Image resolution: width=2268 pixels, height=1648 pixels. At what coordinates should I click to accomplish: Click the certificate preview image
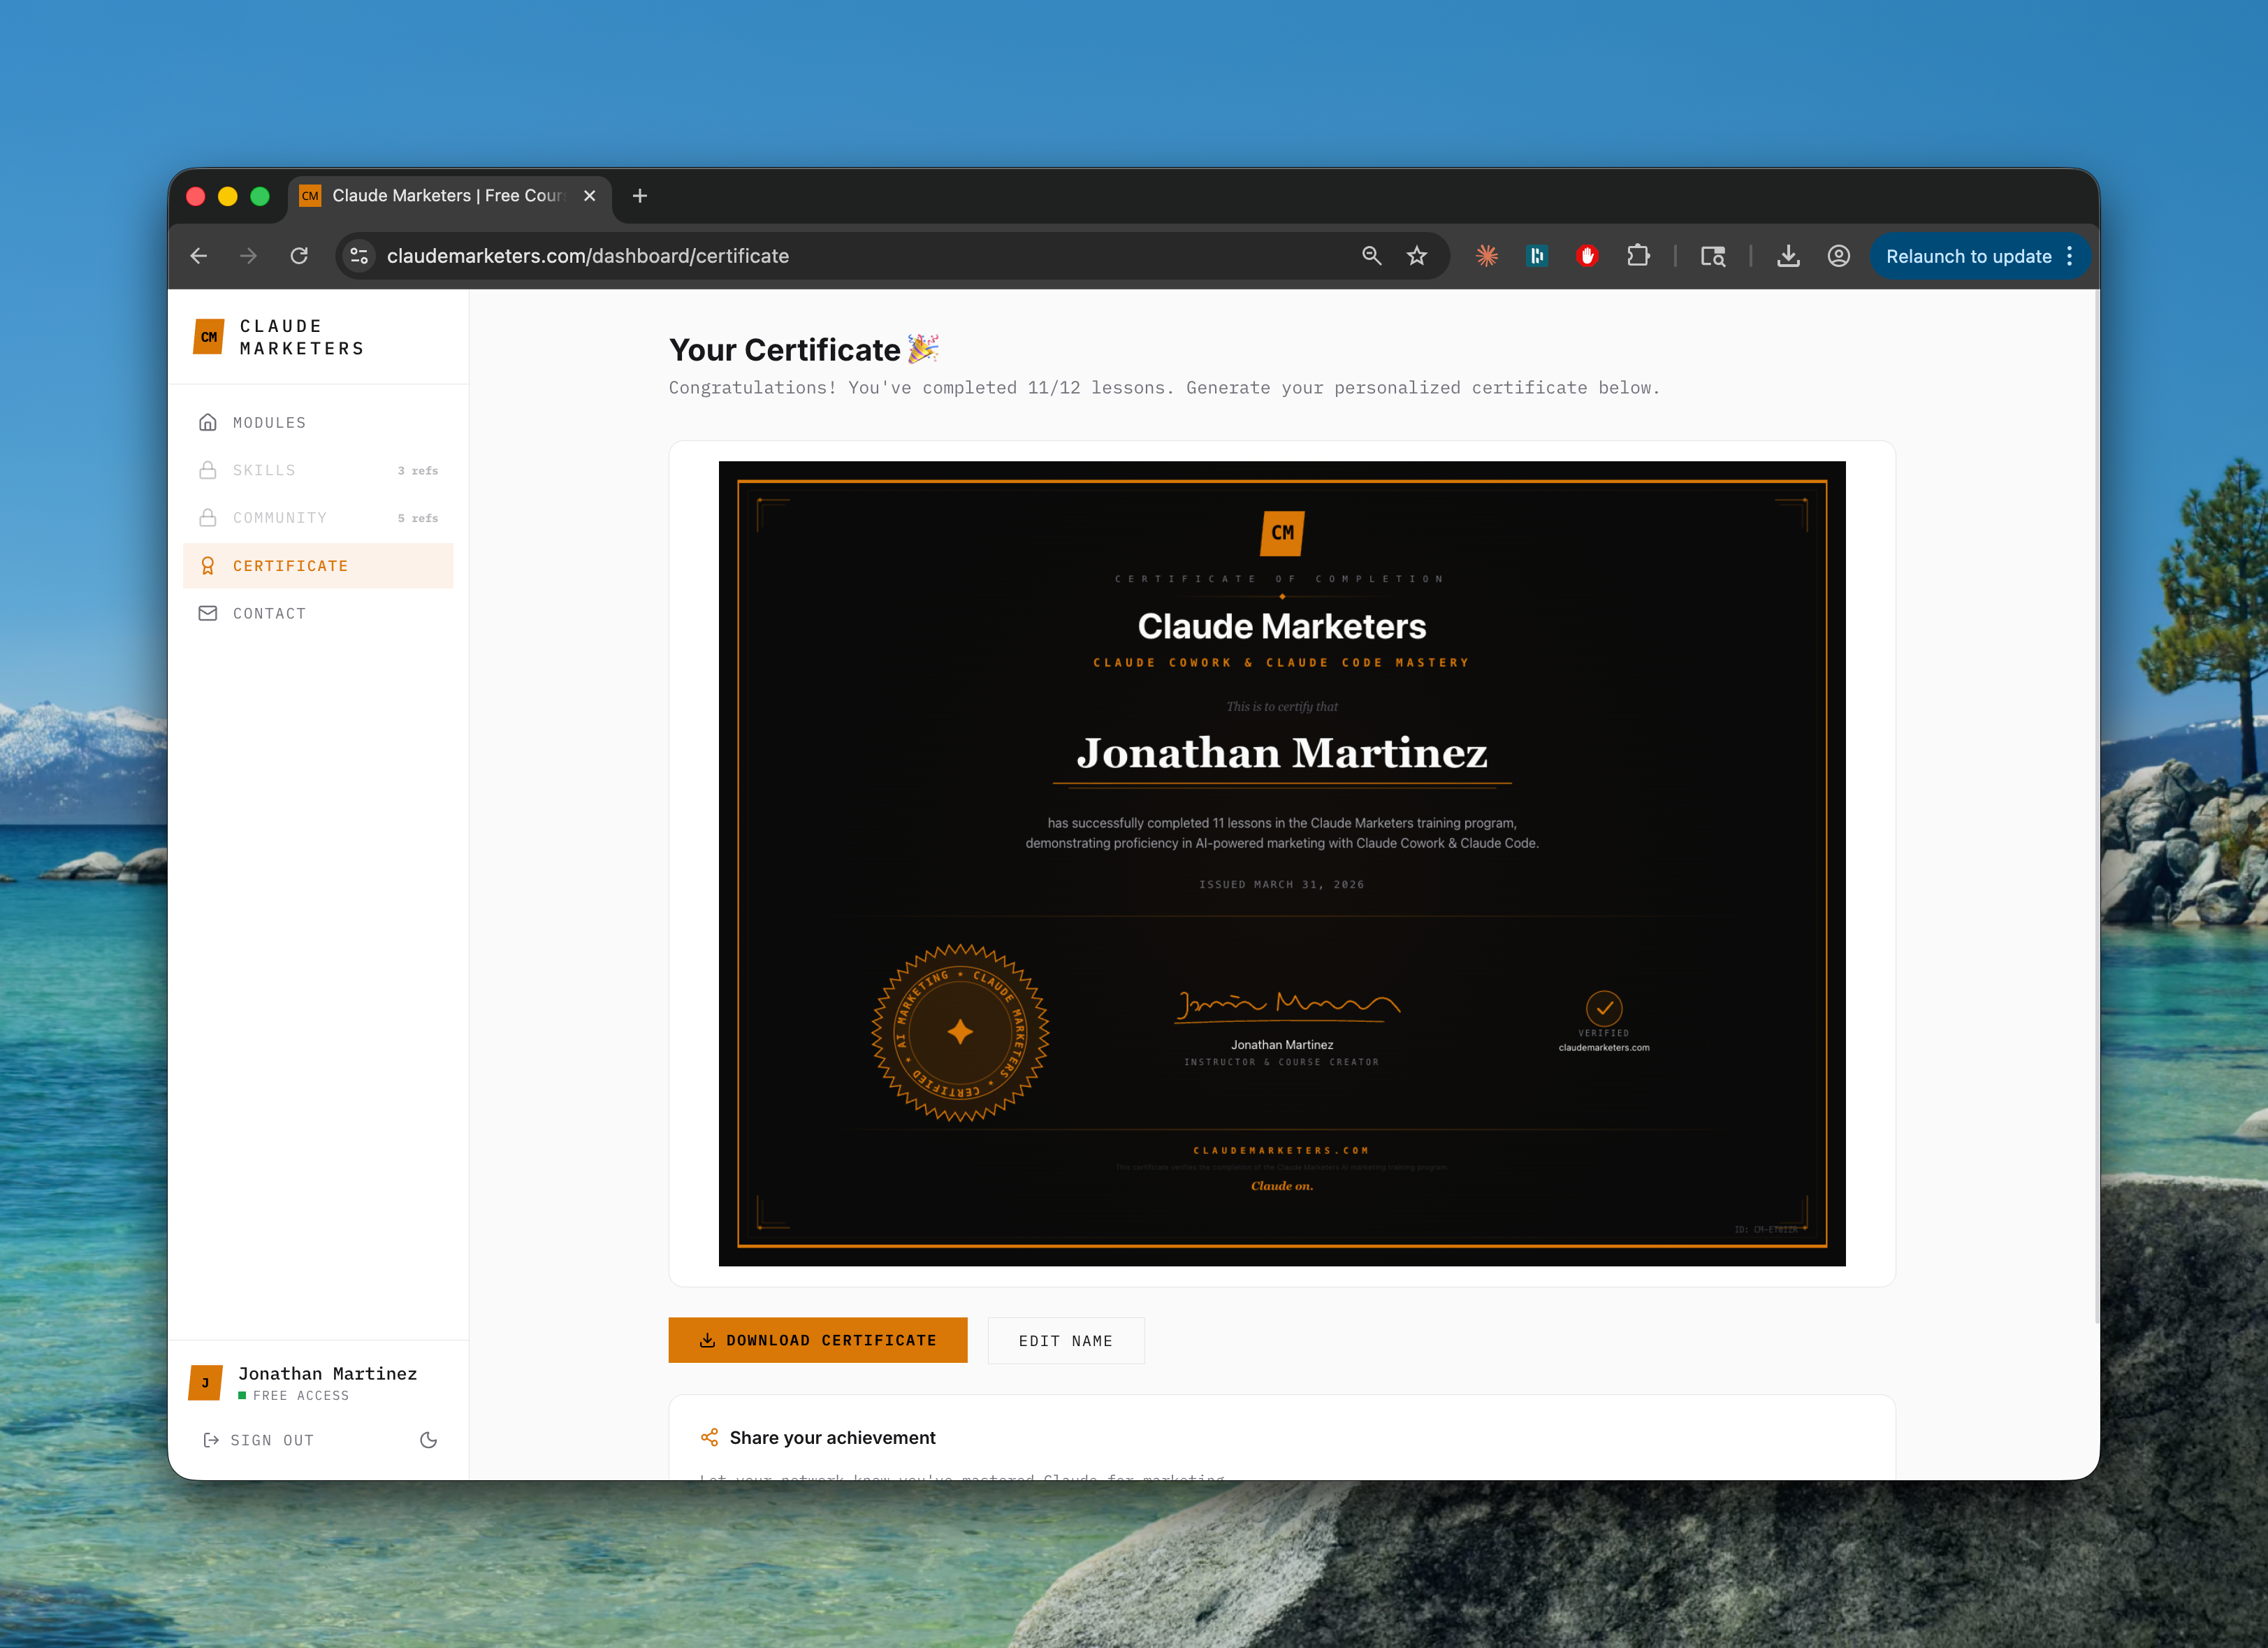point(1281,863)
